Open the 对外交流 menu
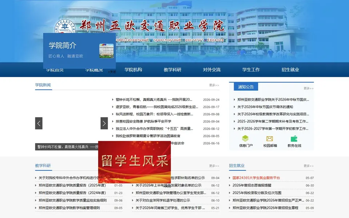This screenshot has height=218, width=349. click(x=212, y=70)
